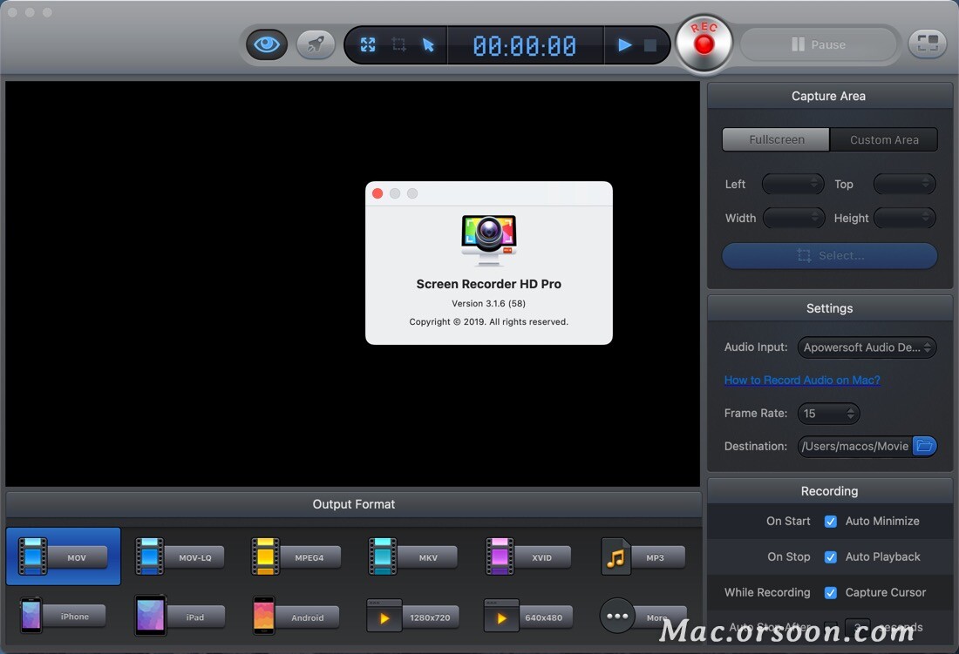This screenshot has height=654, width=959.
Task: Click the rocket icon in the toolbar
Action: (x=316, y=44)
